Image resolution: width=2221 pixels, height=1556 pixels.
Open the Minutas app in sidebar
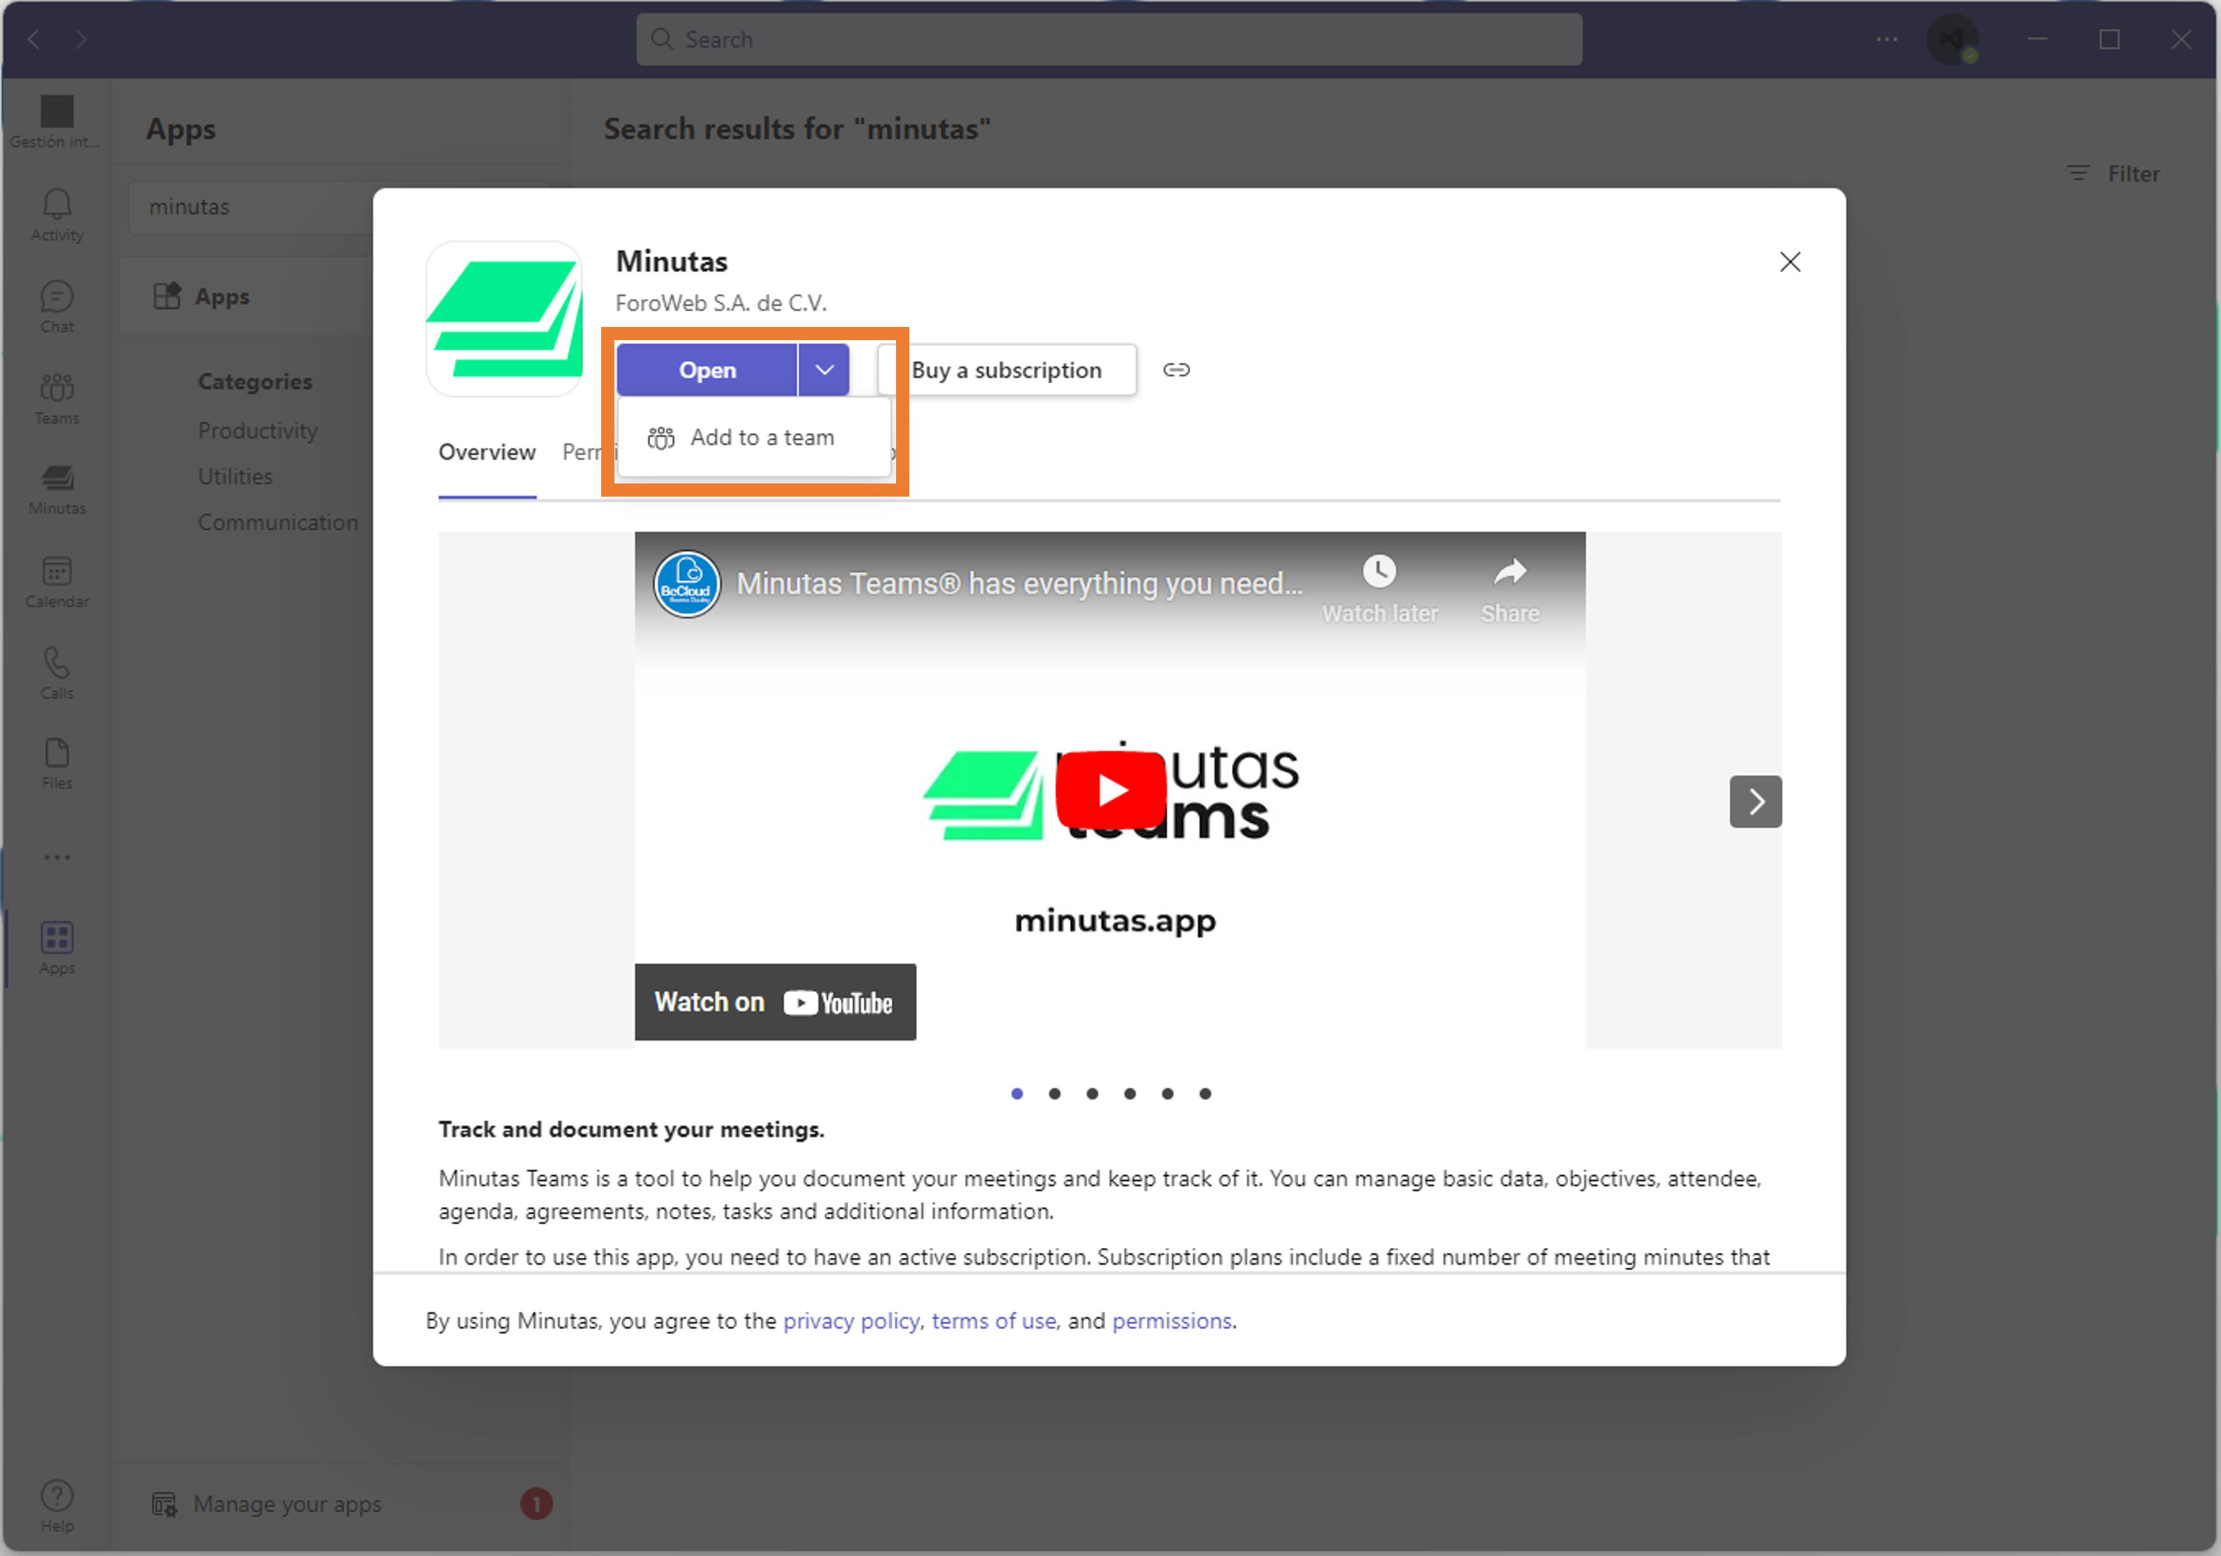pos(56,489)
